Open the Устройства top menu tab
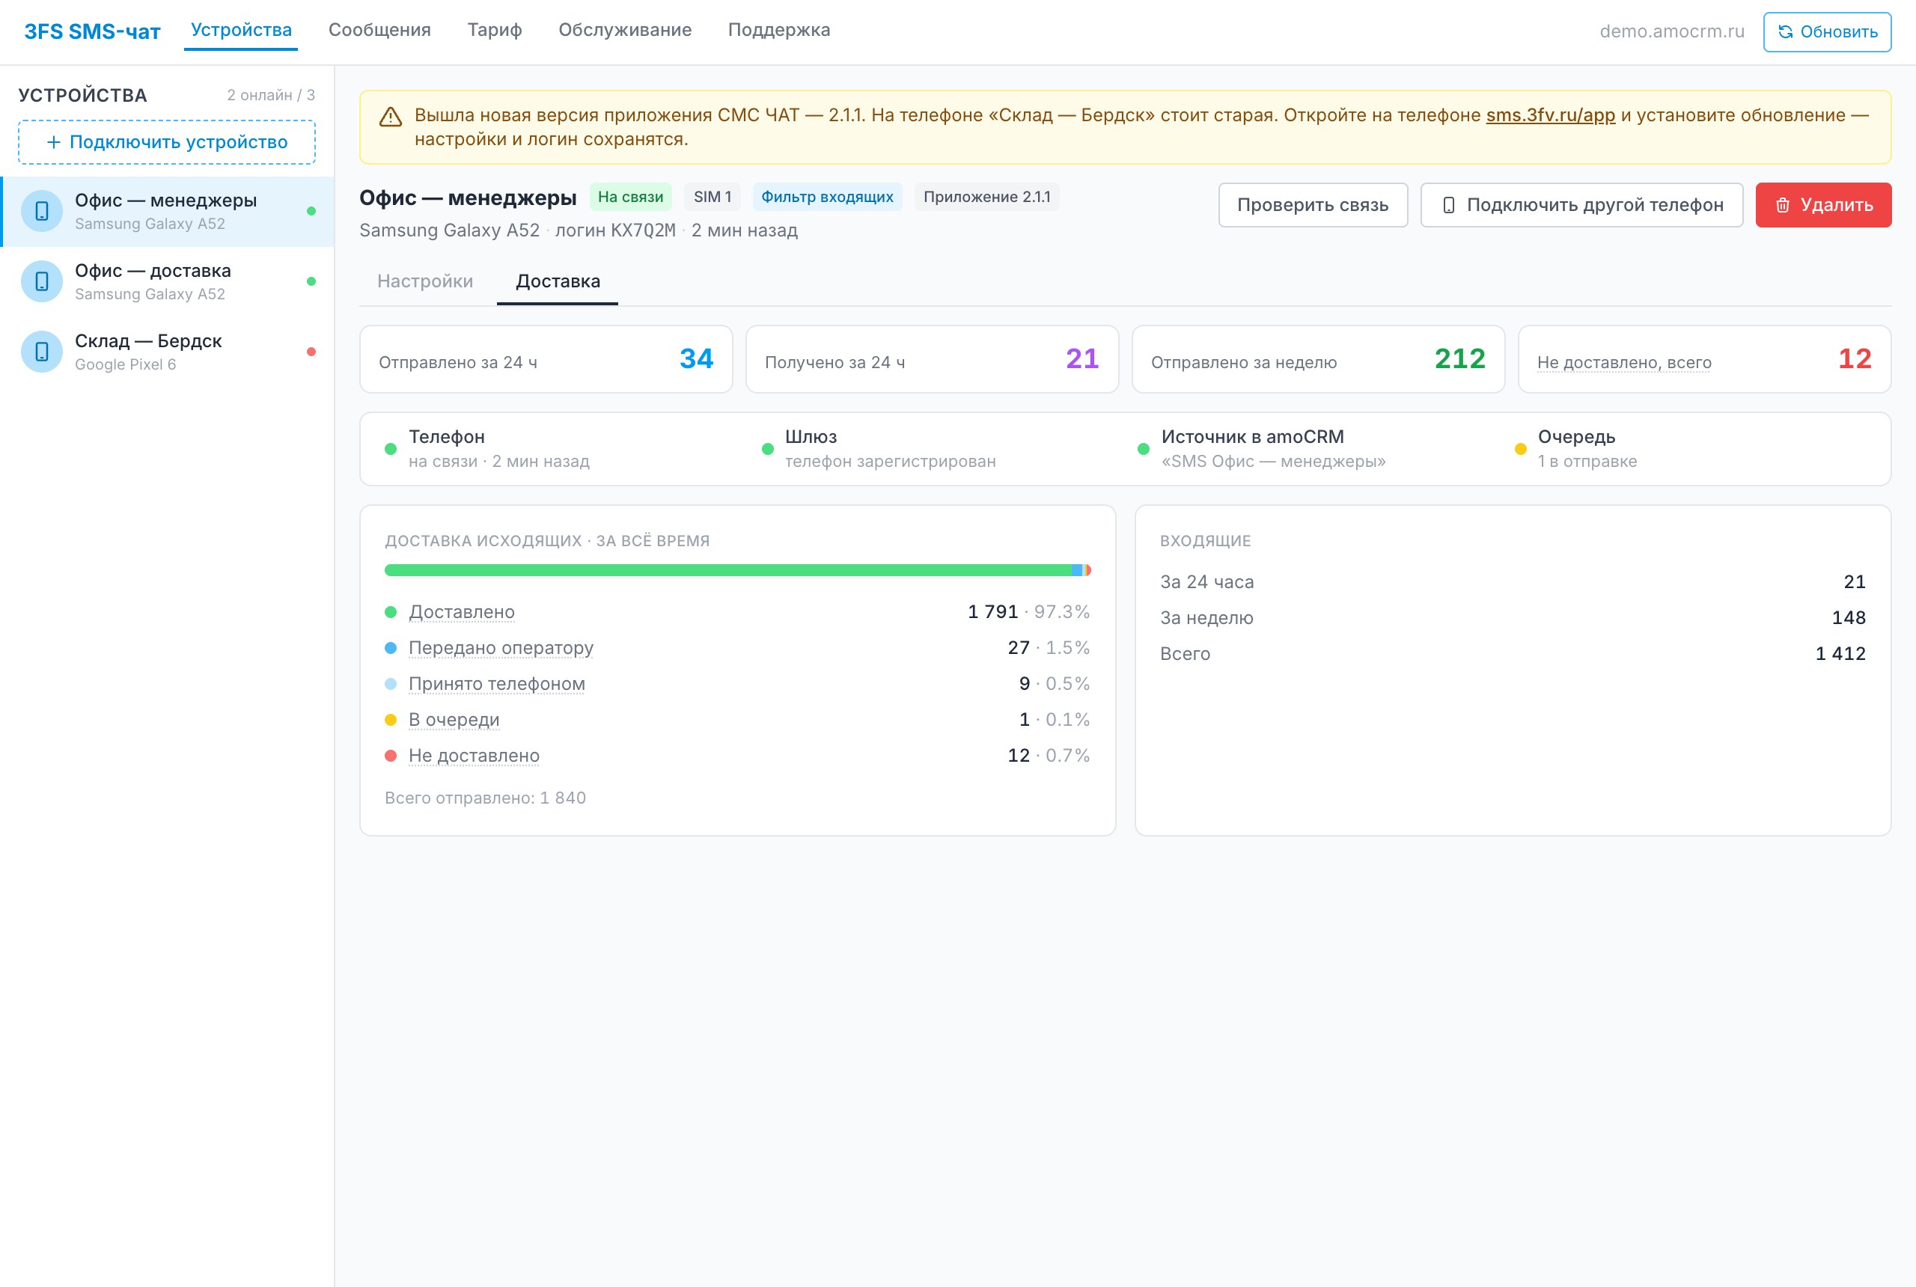This screenshot has width=1916, height=1287. (x=241, y=31)
